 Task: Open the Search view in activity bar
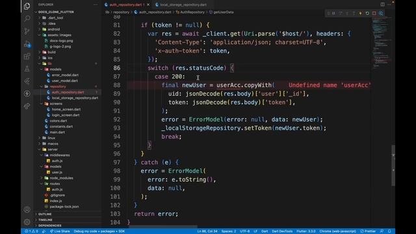pyautogui.click(x=27, y=19)
